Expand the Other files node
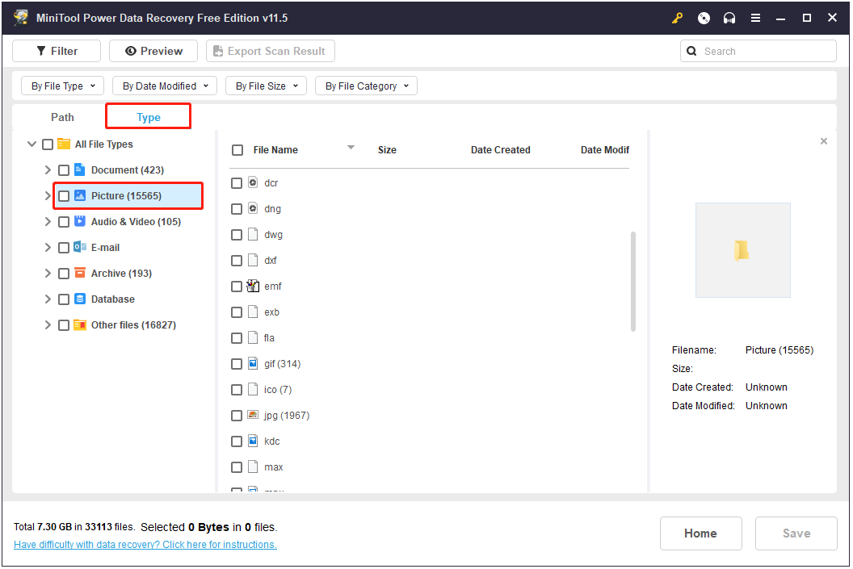 (48, 325)
